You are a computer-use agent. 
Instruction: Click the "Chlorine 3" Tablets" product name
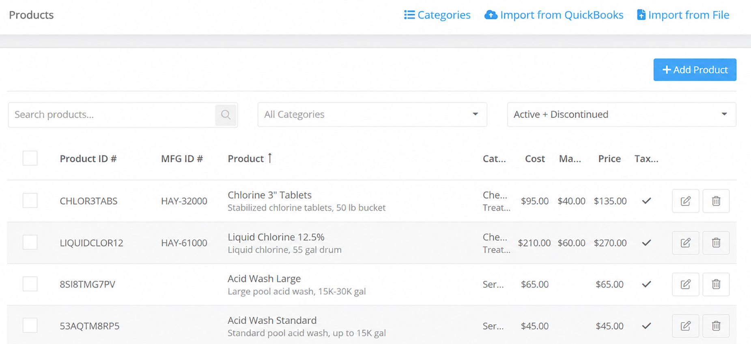click(x=269, y=195)
